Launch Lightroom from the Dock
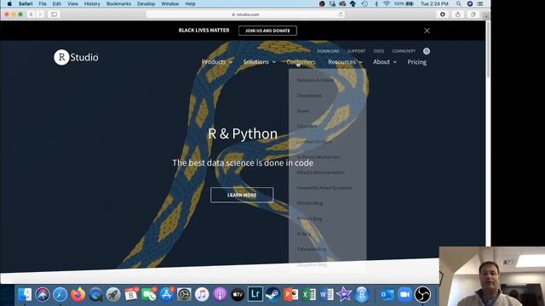The height and width of the screenshot is (306, 545). tap(255, 294)
